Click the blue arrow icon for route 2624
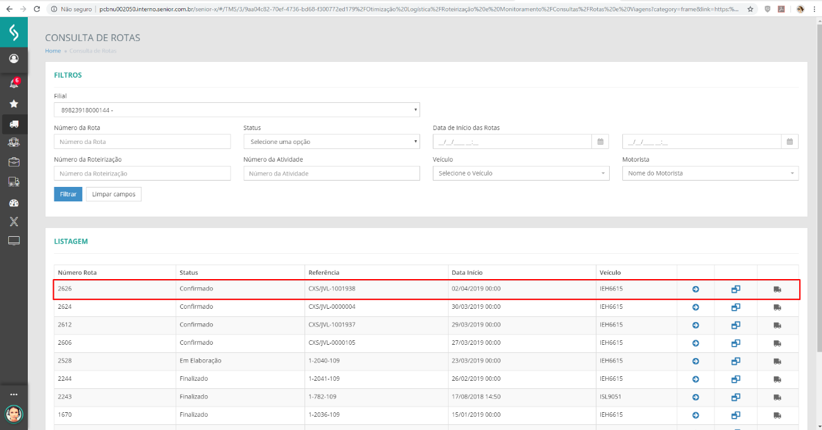 [695, 308]
